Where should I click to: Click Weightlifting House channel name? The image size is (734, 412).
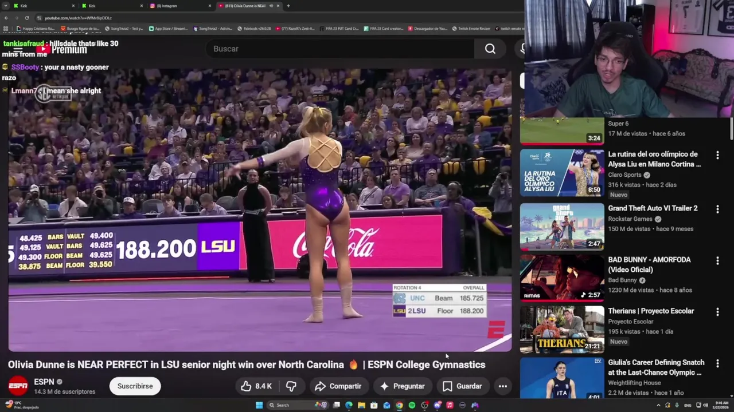634,383
